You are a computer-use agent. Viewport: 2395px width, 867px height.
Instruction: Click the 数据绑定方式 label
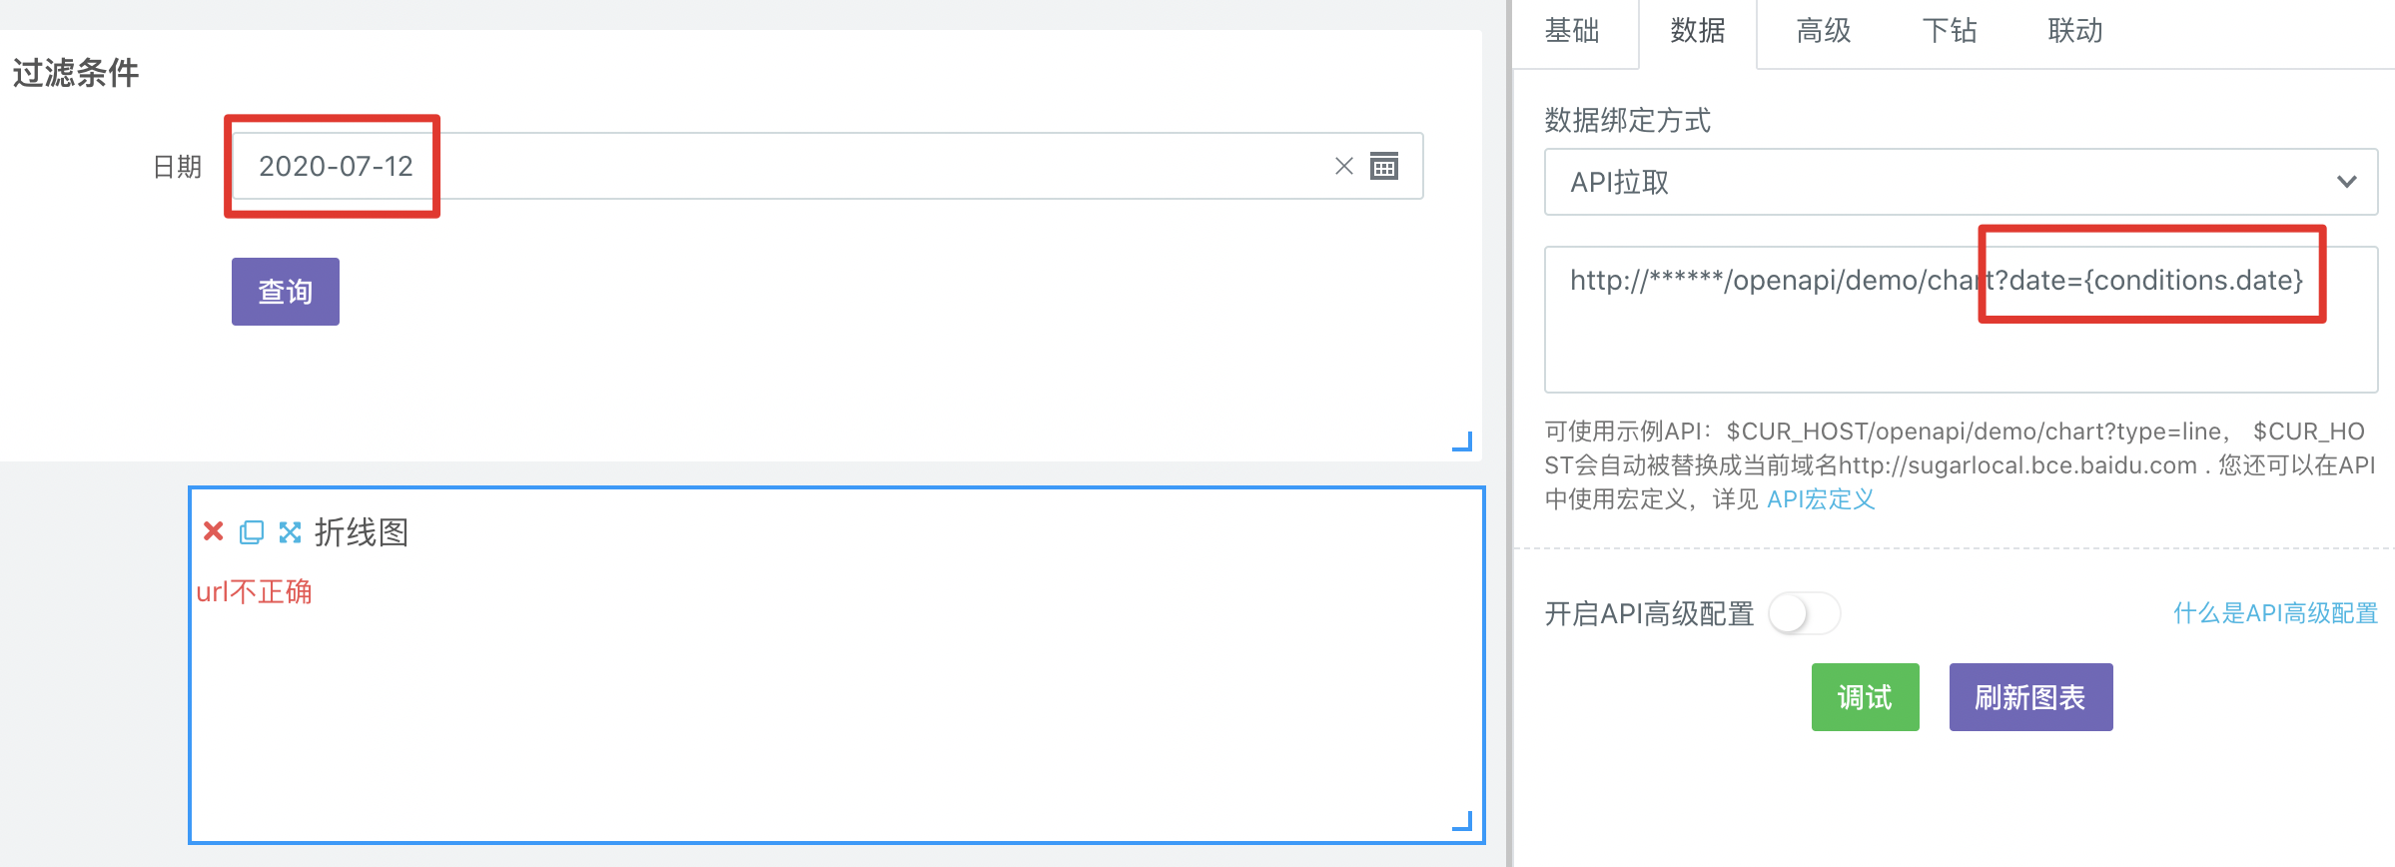pos(1627,121)
